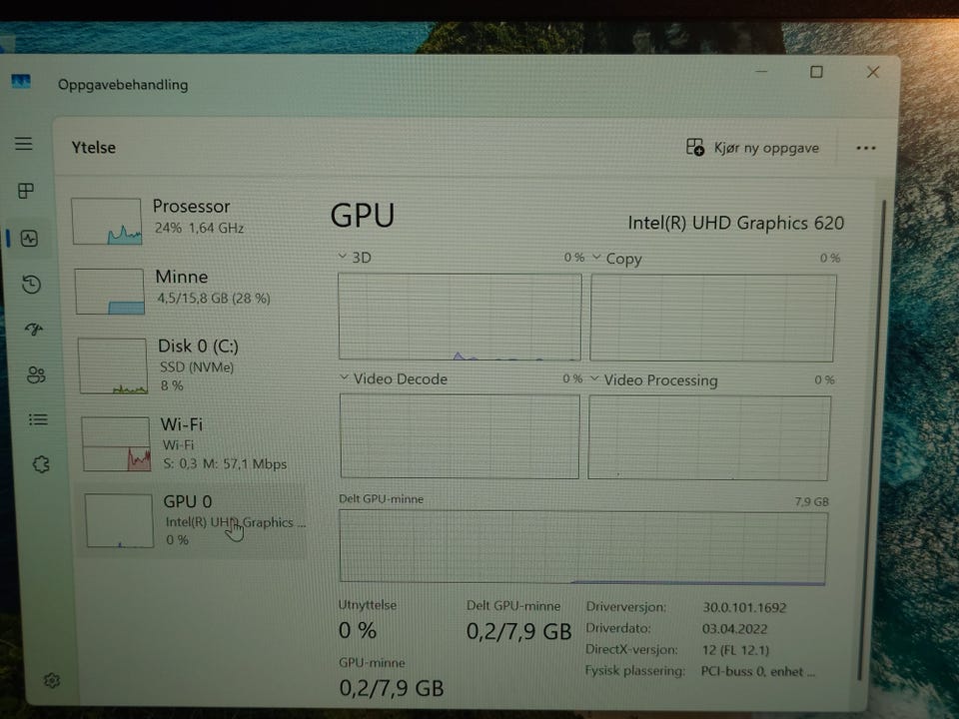This screenshot has width=959, height=719.
Task: Open the Processes page icon in sidebar
Action: 26,191
